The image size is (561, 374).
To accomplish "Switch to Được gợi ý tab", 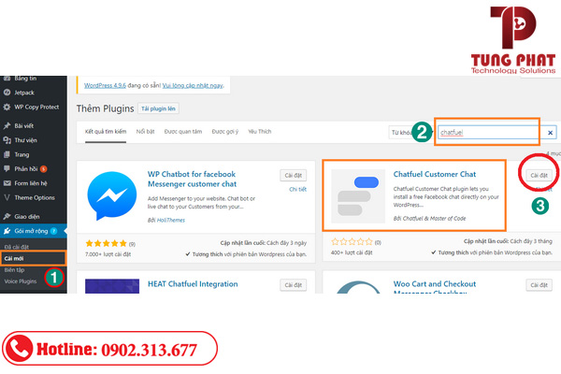I will 225,132.
